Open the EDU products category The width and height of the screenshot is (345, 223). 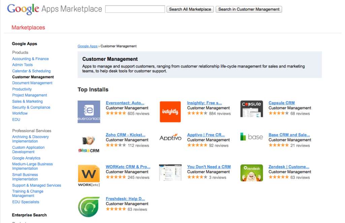(x=16, y=119)
